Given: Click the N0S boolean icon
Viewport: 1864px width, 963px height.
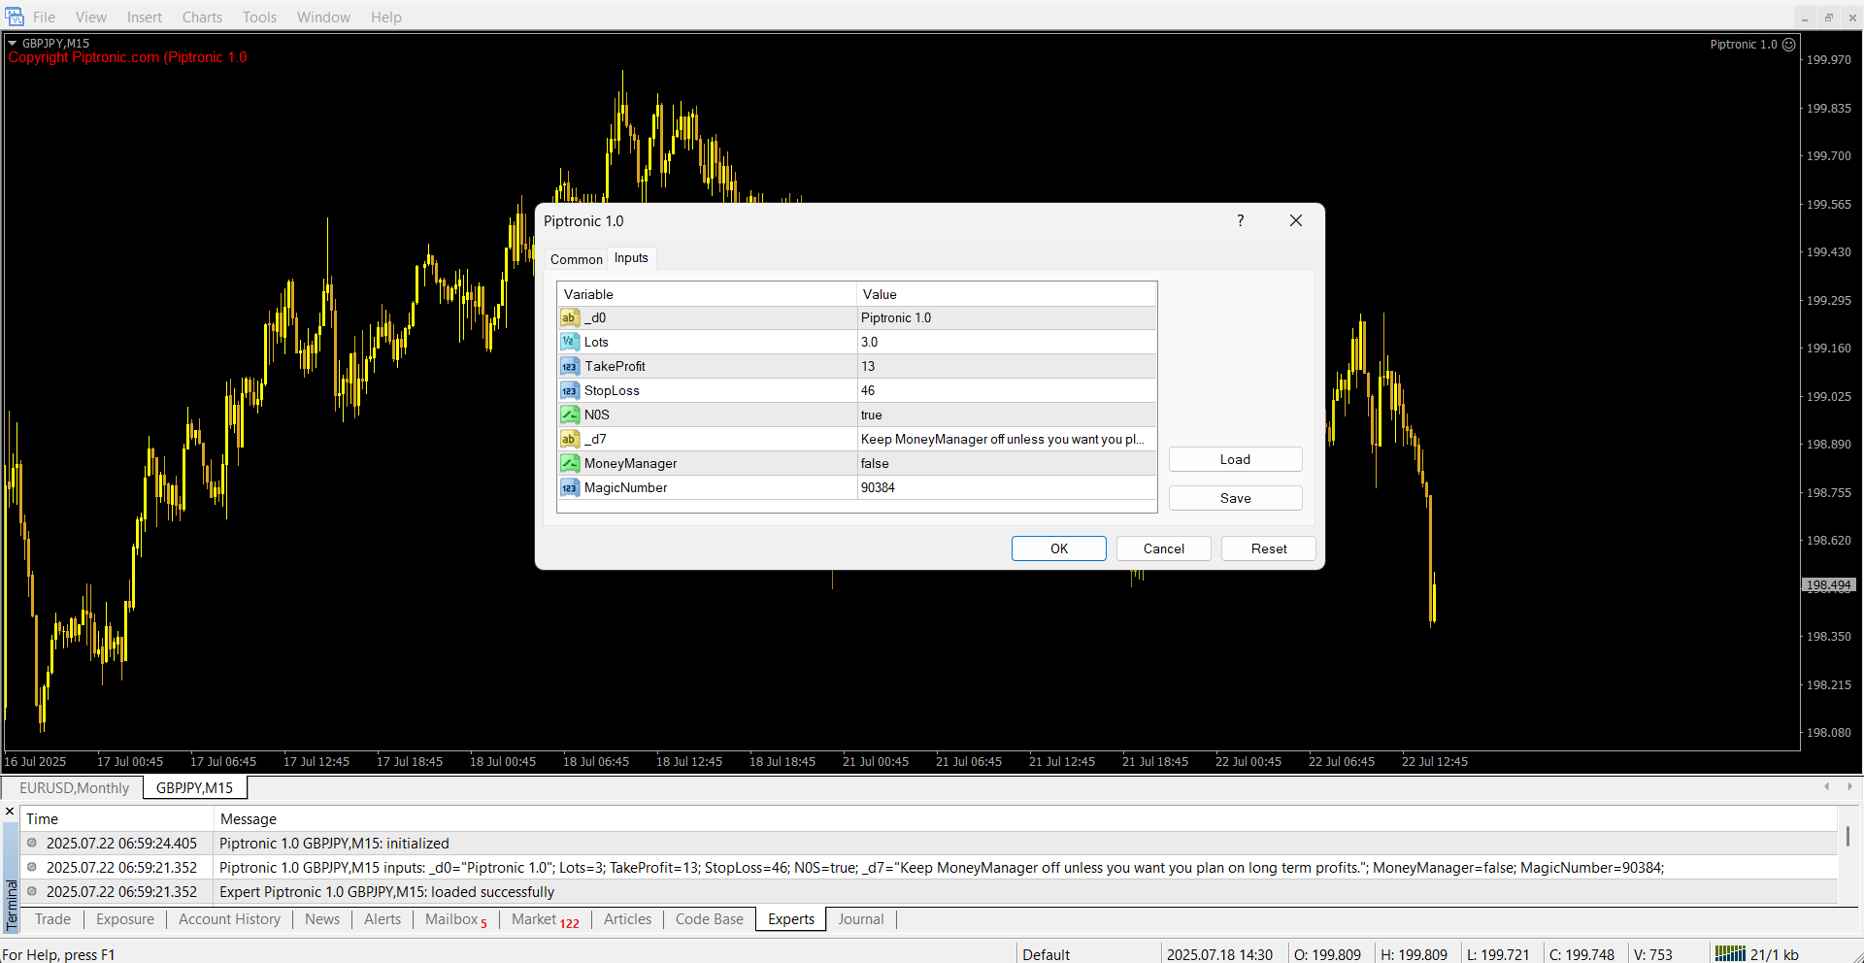Looking at the screenshot, I should [570, 415].
